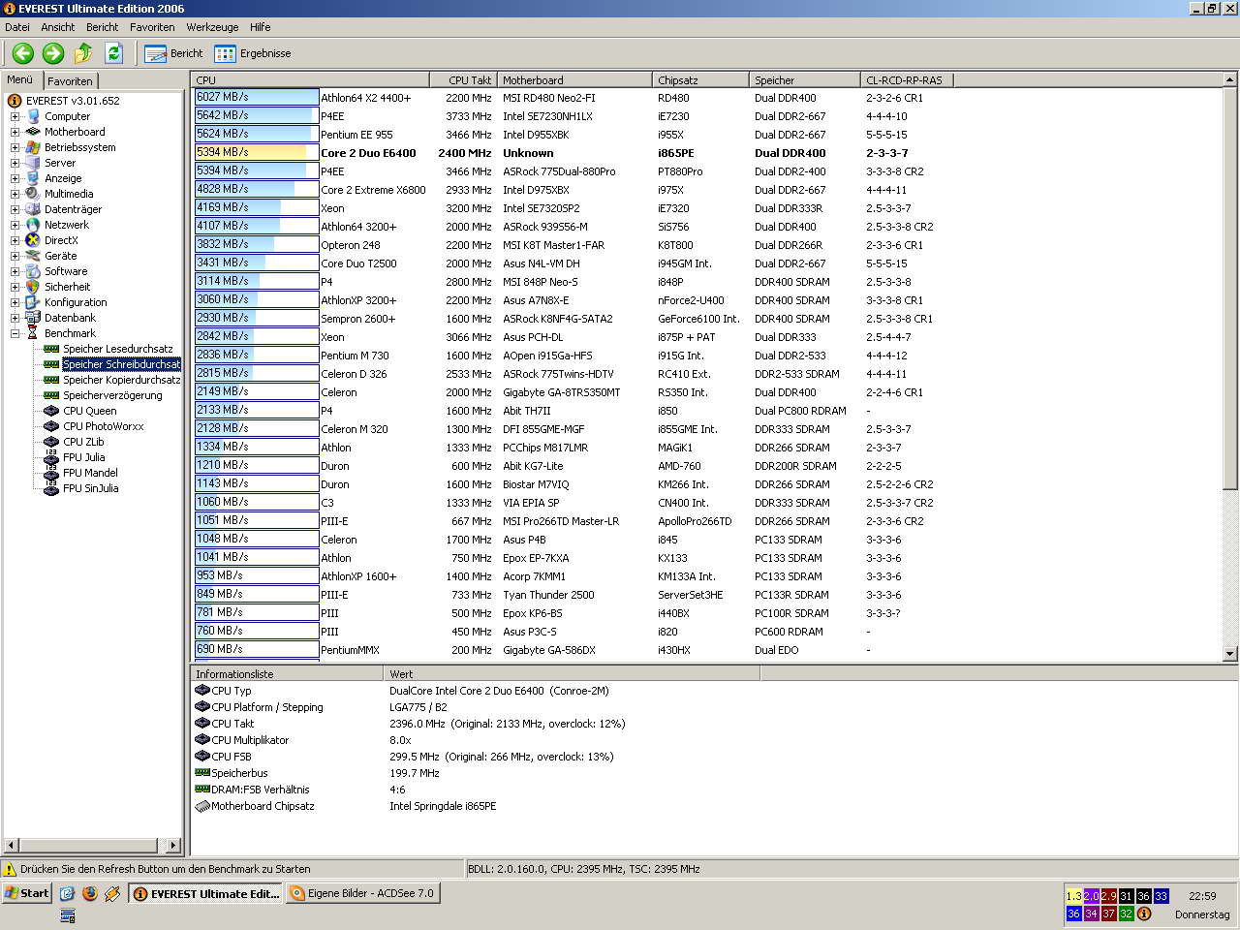1240x930 pixels.
Task: Open the Datei menu
Action: [x=17, y=27]
